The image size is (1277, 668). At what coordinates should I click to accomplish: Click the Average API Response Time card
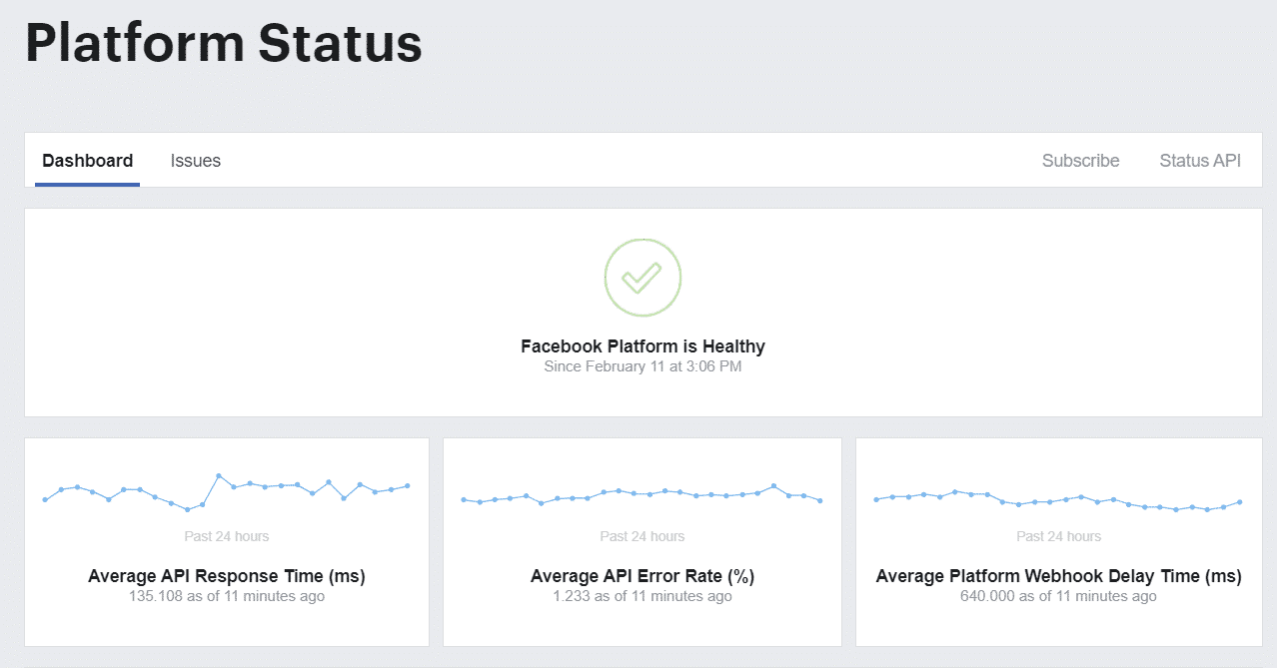coord(227,541)
